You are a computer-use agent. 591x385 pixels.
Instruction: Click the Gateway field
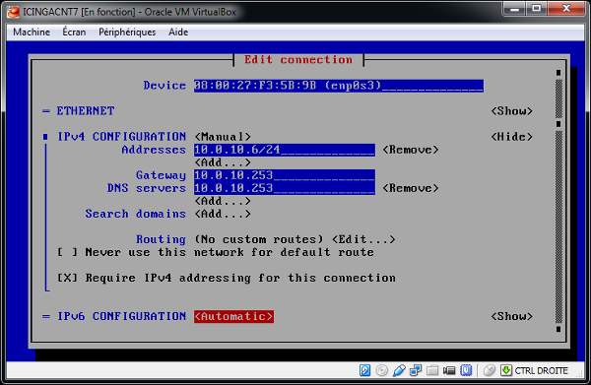tap(285, 175)
